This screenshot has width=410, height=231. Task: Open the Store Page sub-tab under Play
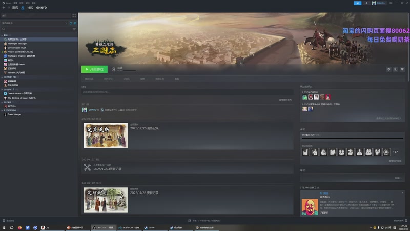(x=89, y=79)
